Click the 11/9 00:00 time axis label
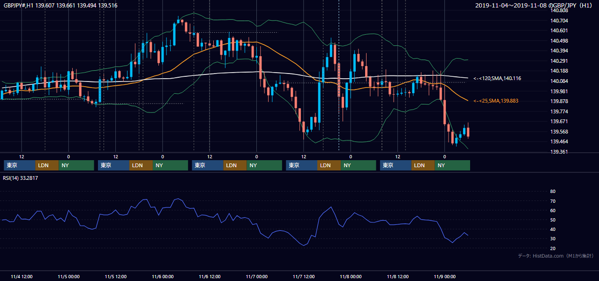599x281 pixels. pyautogui.click(x=445, y=277)
